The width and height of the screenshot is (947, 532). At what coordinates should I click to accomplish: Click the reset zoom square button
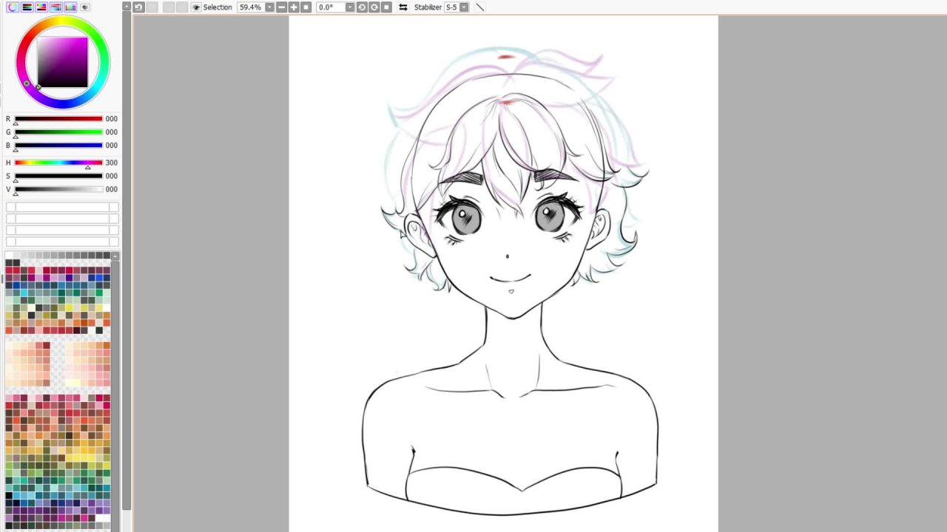[306, 7]
